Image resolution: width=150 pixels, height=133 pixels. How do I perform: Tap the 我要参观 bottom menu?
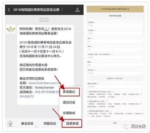pyautogui.click(x=72, y=123)
